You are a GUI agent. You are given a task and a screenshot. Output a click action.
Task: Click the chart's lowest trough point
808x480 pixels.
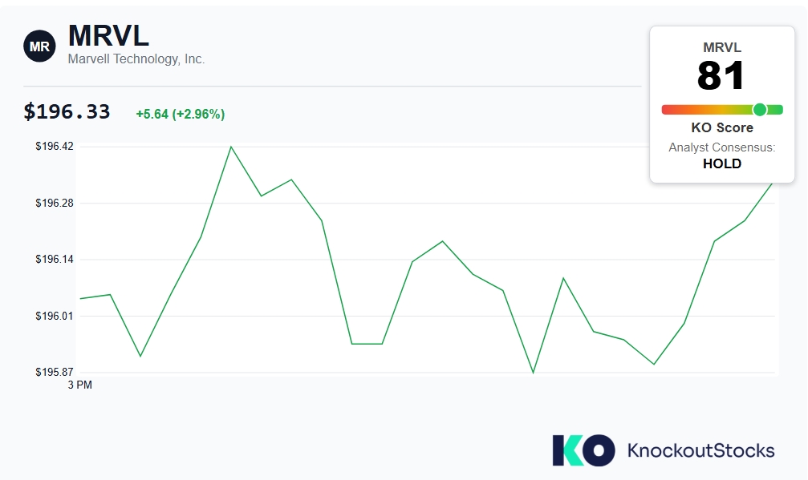533,373
